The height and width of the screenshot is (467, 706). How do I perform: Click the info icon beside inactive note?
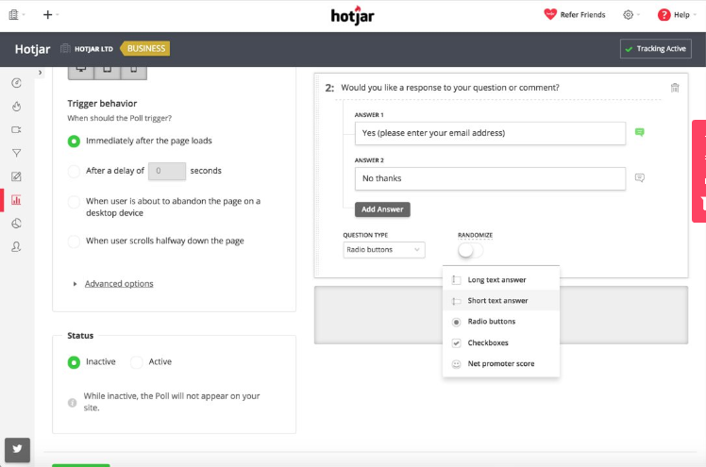point(72,402)
